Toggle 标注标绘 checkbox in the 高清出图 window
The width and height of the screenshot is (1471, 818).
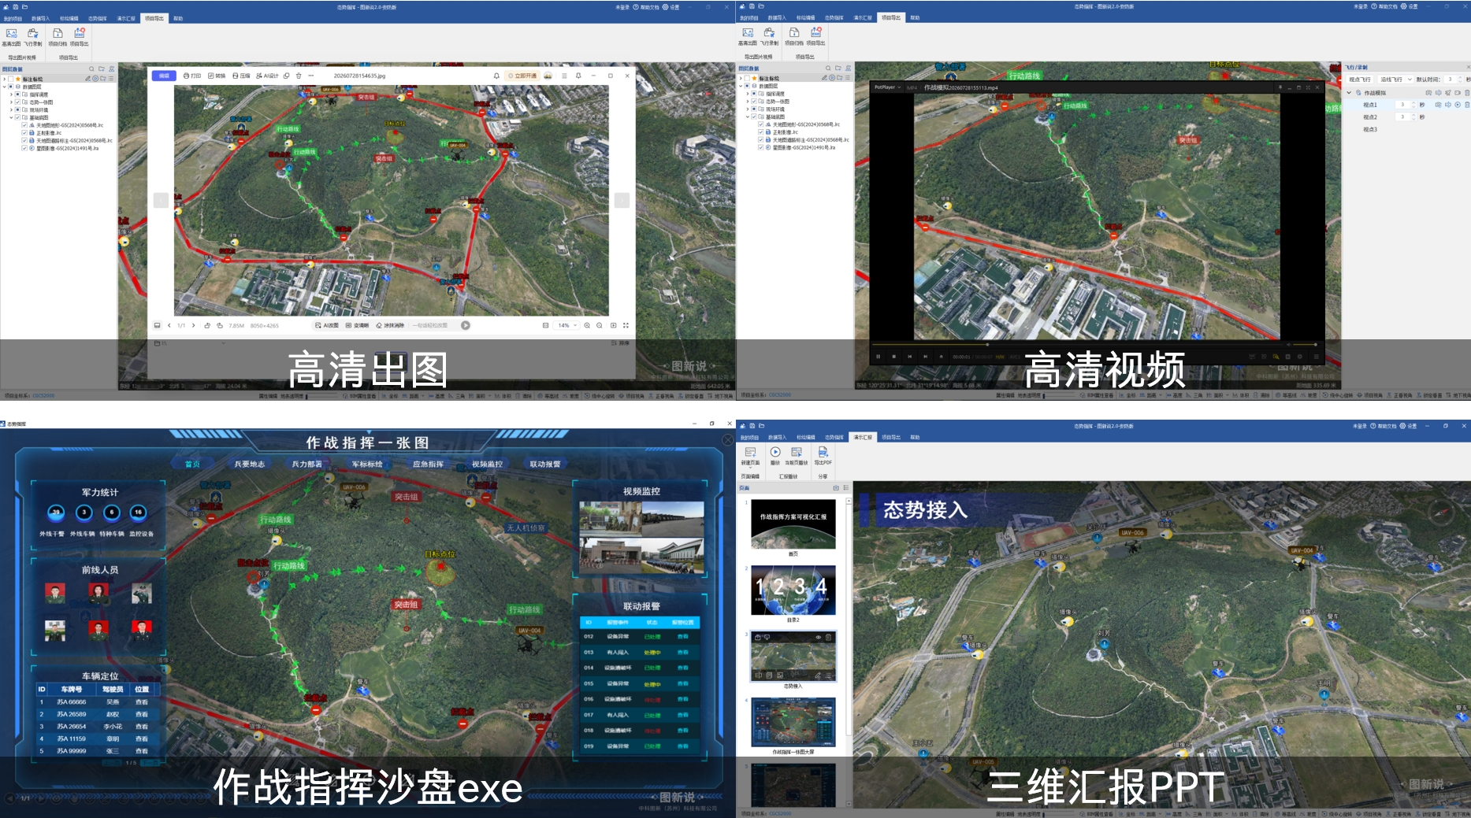pyautogui.click(x=10, y=79)
